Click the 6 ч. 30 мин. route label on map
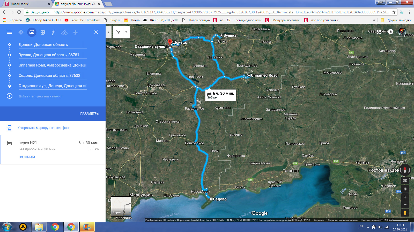The width and height of the screenshot is (414, 232). point(220,95)
